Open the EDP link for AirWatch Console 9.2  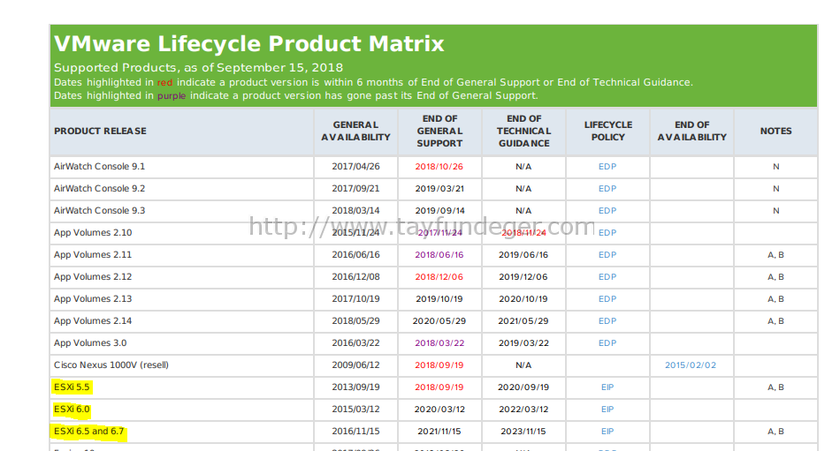pyautogui.click(x=607, y=188)
